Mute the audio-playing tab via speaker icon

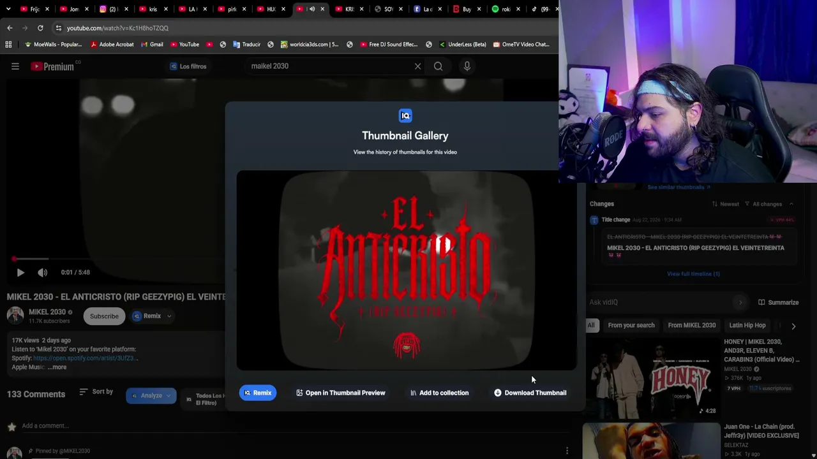click(311, 9)
